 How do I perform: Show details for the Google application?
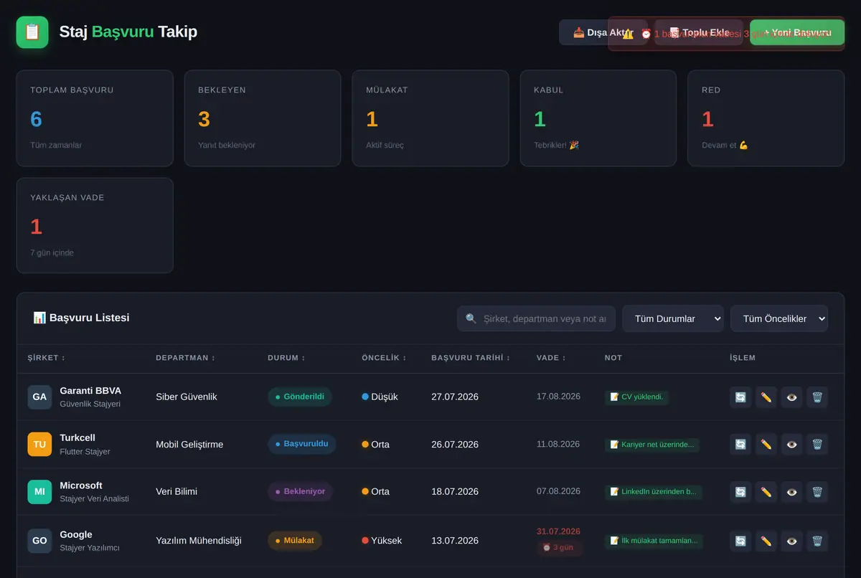coord(791,541)
